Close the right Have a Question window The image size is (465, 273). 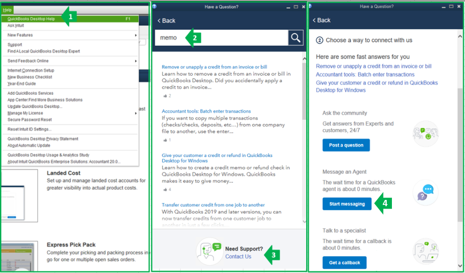459,6
